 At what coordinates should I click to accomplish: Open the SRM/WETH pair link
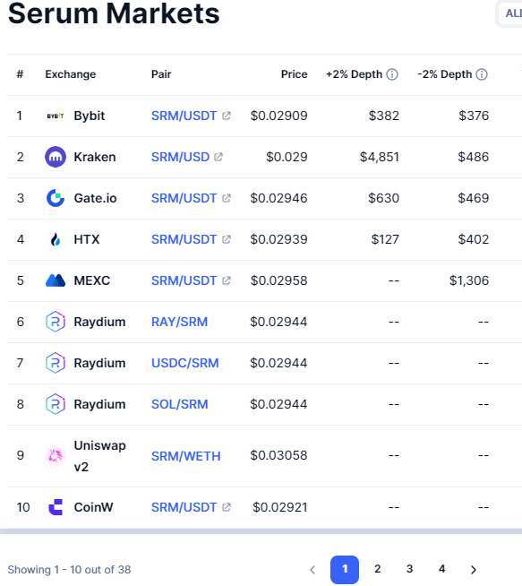click(x=185, y=456)
